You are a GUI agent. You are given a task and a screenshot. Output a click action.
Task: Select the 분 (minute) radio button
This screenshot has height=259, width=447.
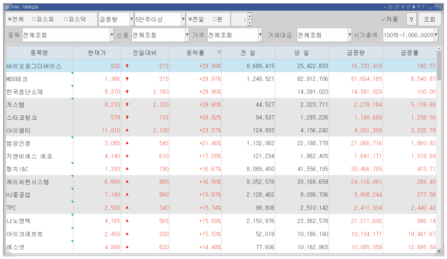coord(214,19)
